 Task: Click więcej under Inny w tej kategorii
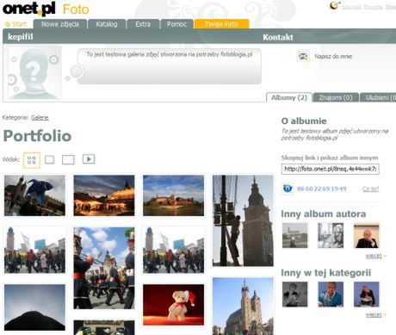[374, 314]
